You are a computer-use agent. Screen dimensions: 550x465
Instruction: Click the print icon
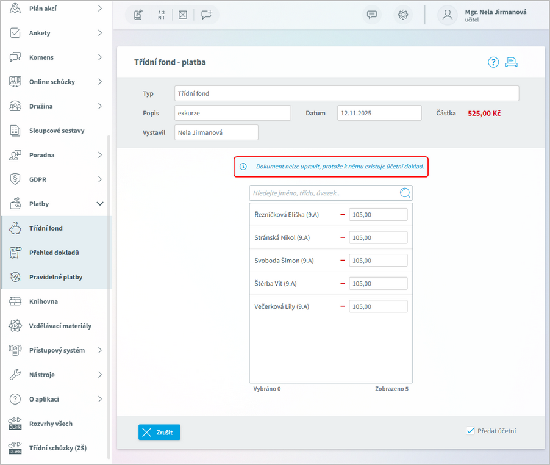(512, 62)
